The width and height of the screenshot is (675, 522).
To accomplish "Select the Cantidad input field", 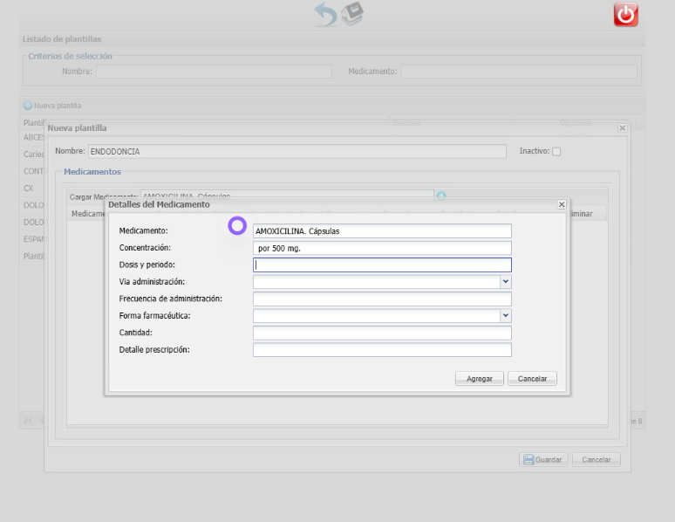I will point(382,333).
